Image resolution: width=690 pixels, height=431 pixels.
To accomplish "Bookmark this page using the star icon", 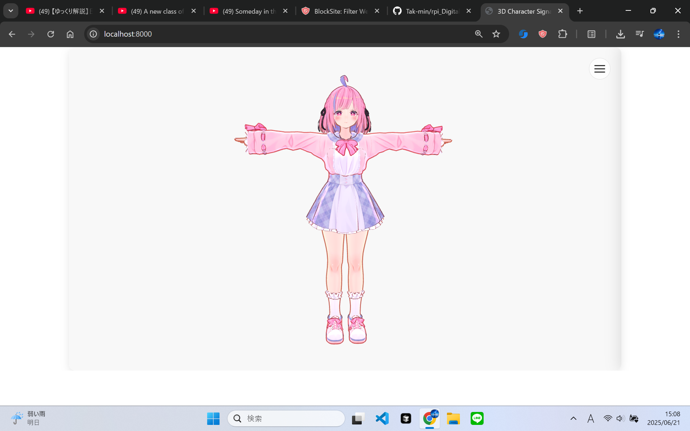I will coord(496,34).
